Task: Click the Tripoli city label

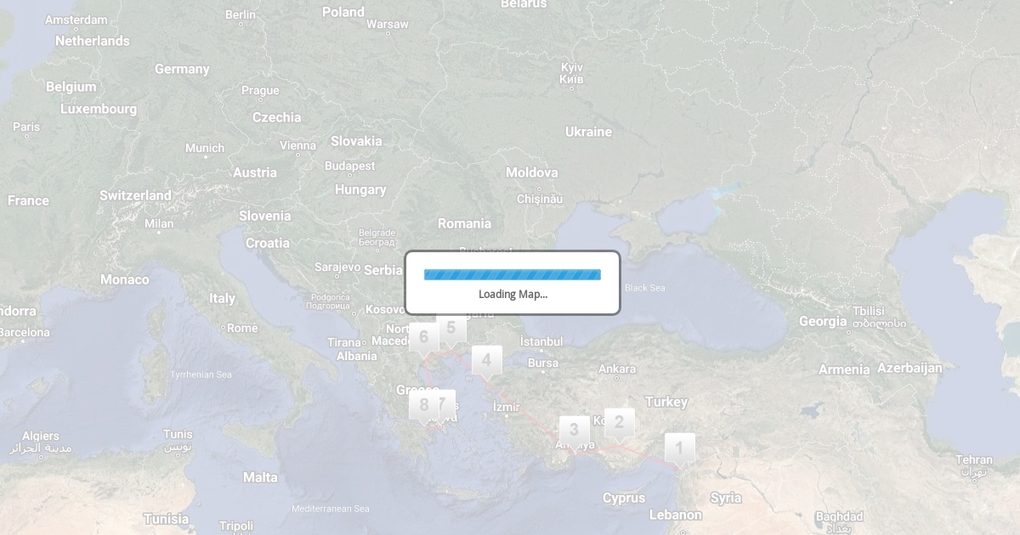Action: pyautogui.click(x=236, y=526)
